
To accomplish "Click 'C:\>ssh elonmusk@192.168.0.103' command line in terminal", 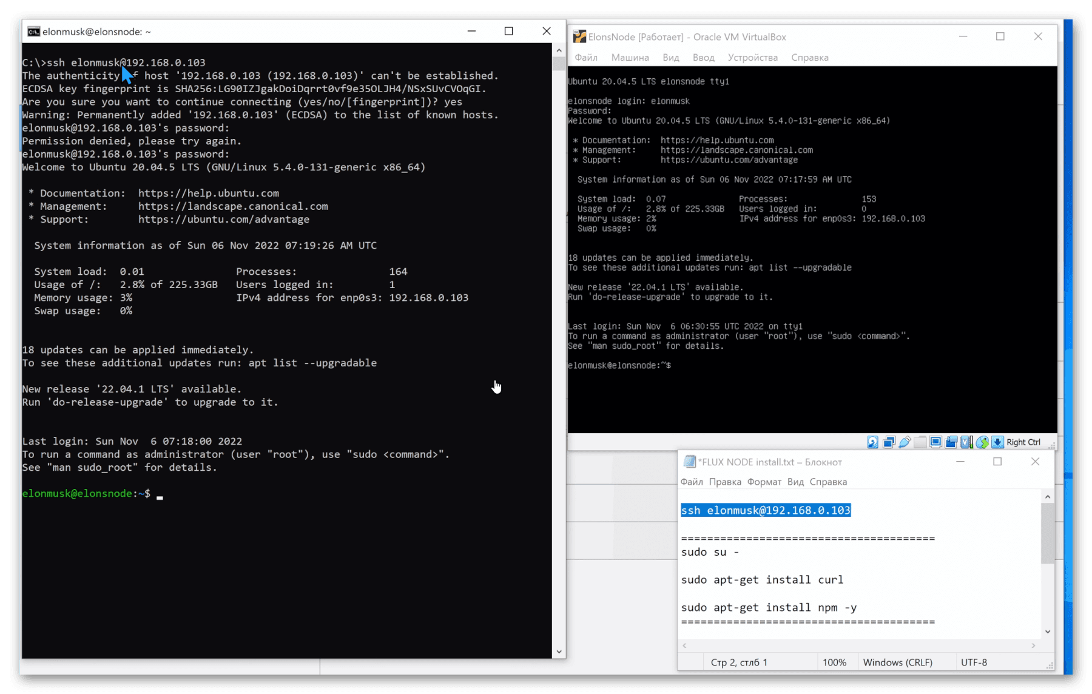I will pyautogui.click(x=114, y=62).
